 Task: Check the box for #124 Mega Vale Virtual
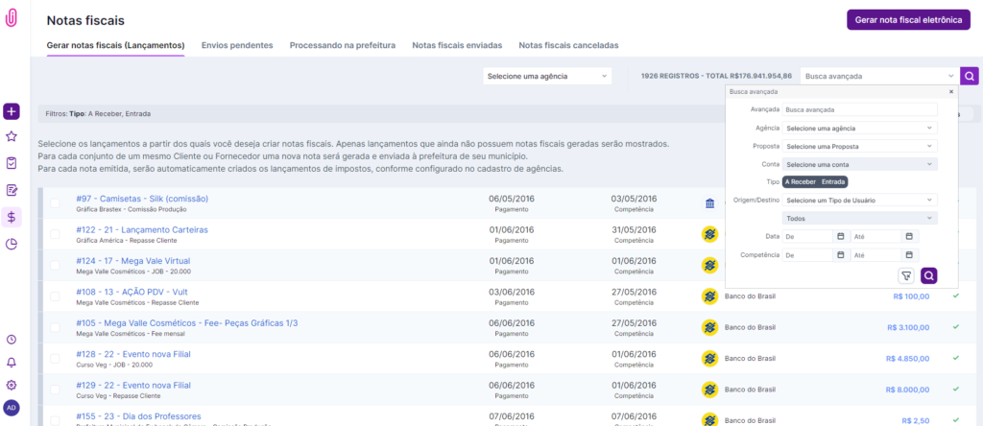pyautogui.click(x=55, y=265)
